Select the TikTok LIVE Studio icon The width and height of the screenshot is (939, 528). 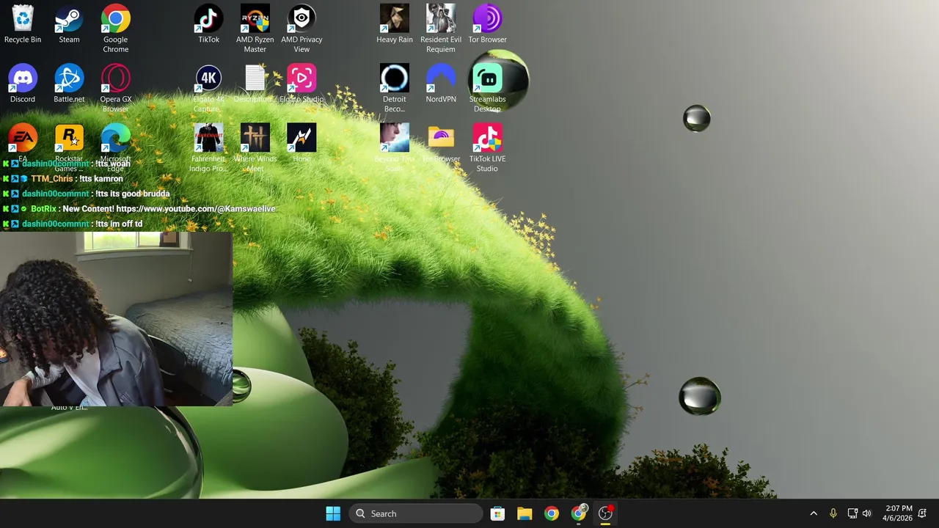click(x=487, y=148)
